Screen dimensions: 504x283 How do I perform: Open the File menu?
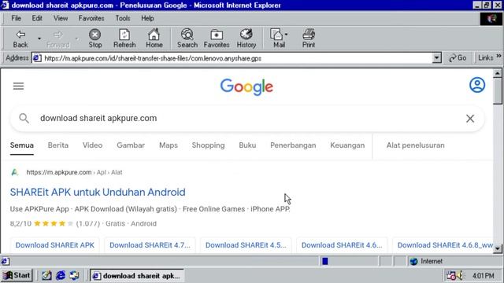(x=16, y=18)
